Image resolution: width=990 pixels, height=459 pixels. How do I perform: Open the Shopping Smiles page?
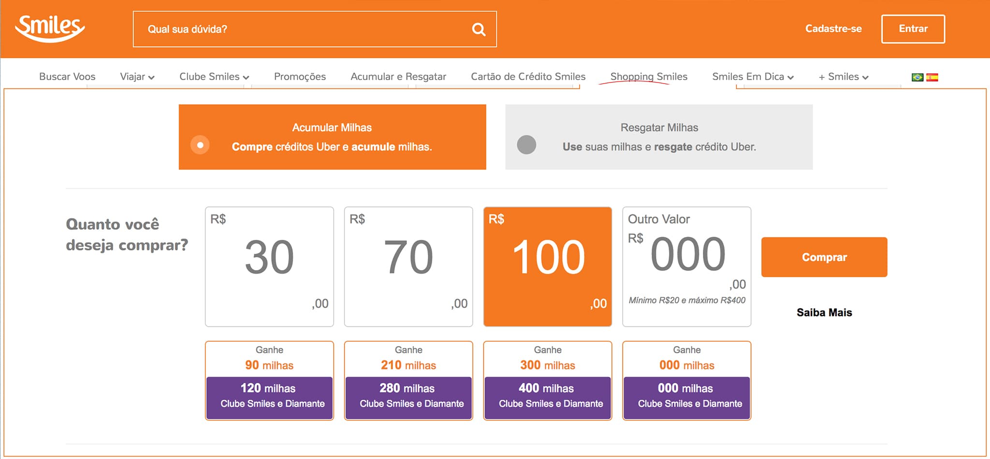(649, 77)
